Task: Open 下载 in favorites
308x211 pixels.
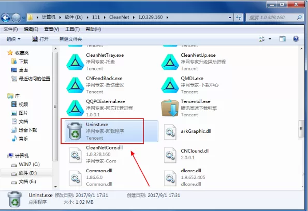Action: point(20,62)
